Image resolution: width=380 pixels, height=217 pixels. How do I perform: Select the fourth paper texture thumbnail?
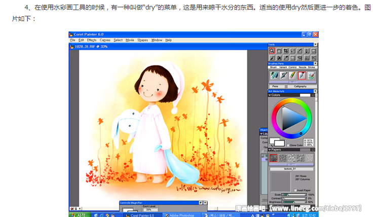[300, 158]
